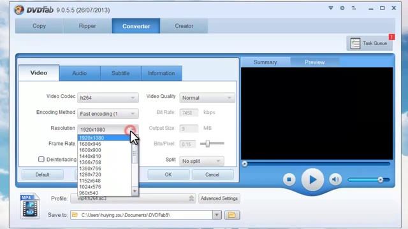
Task: Pick 1360x766 in the resolution list
Action: coord(105,168)
